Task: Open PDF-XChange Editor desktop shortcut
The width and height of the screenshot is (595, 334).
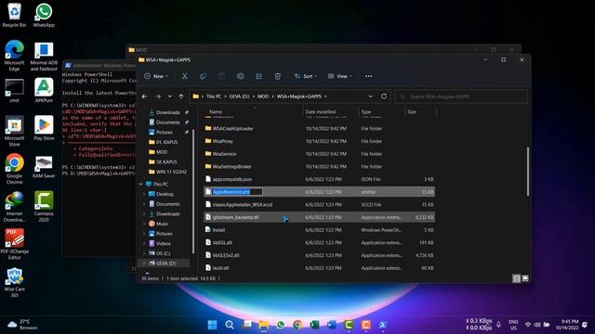Action: (15, 244)
